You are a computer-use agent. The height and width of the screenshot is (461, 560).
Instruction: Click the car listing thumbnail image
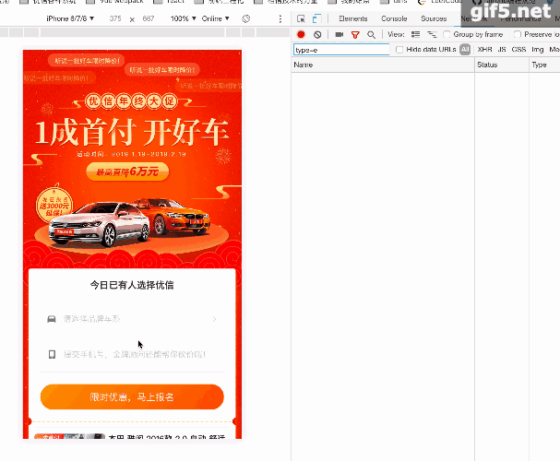pyautogui.click(x=69, y=436)
